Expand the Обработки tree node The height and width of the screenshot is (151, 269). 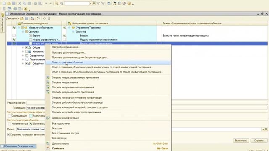(23, 63)
